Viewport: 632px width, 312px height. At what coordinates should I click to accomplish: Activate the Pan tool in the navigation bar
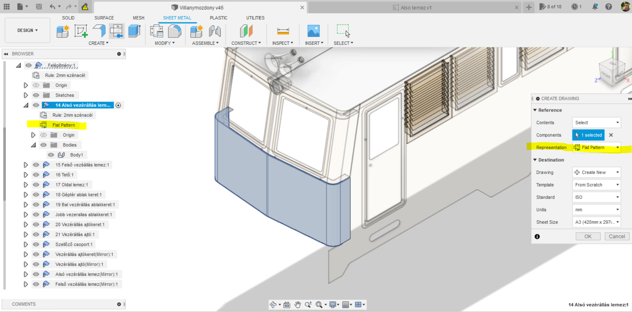pyautogui.click(x=297, y=304)
